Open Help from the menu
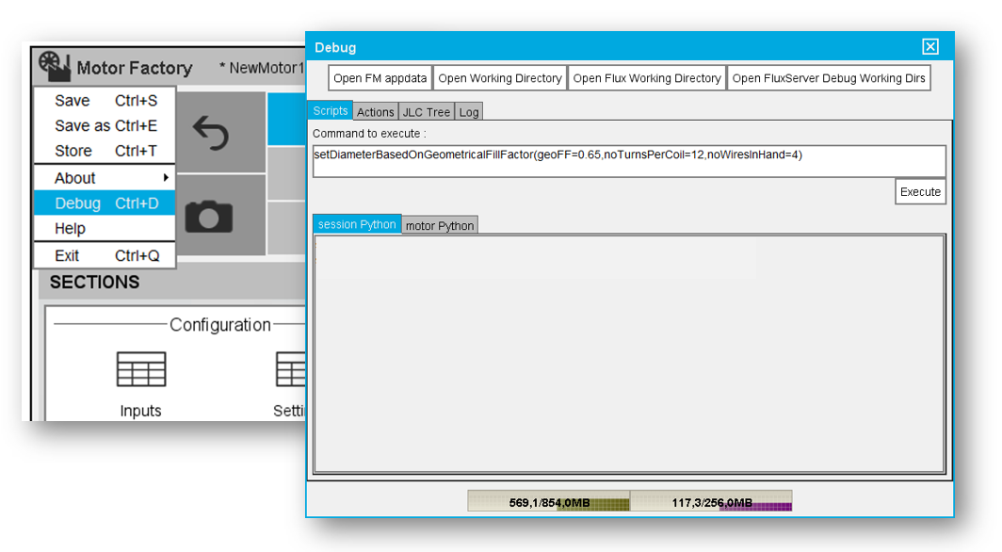This screenshot has width=1002, height=552. [x=104, y=229]
